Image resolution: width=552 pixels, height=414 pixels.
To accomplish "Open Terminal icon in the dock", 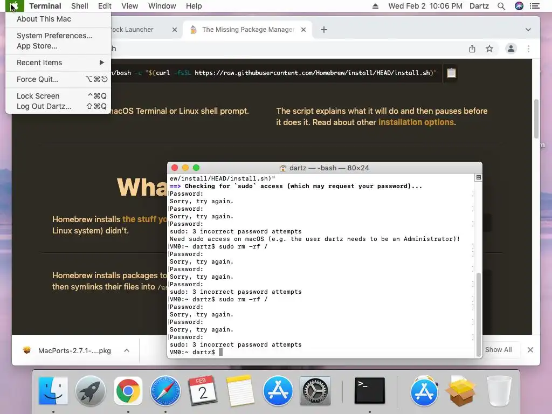I will (370, 390).
